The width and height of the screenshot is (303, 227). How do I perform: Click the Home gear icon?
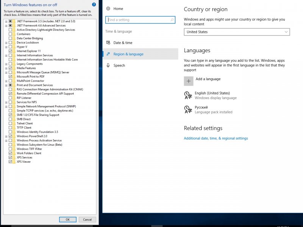tap(108, 8)
